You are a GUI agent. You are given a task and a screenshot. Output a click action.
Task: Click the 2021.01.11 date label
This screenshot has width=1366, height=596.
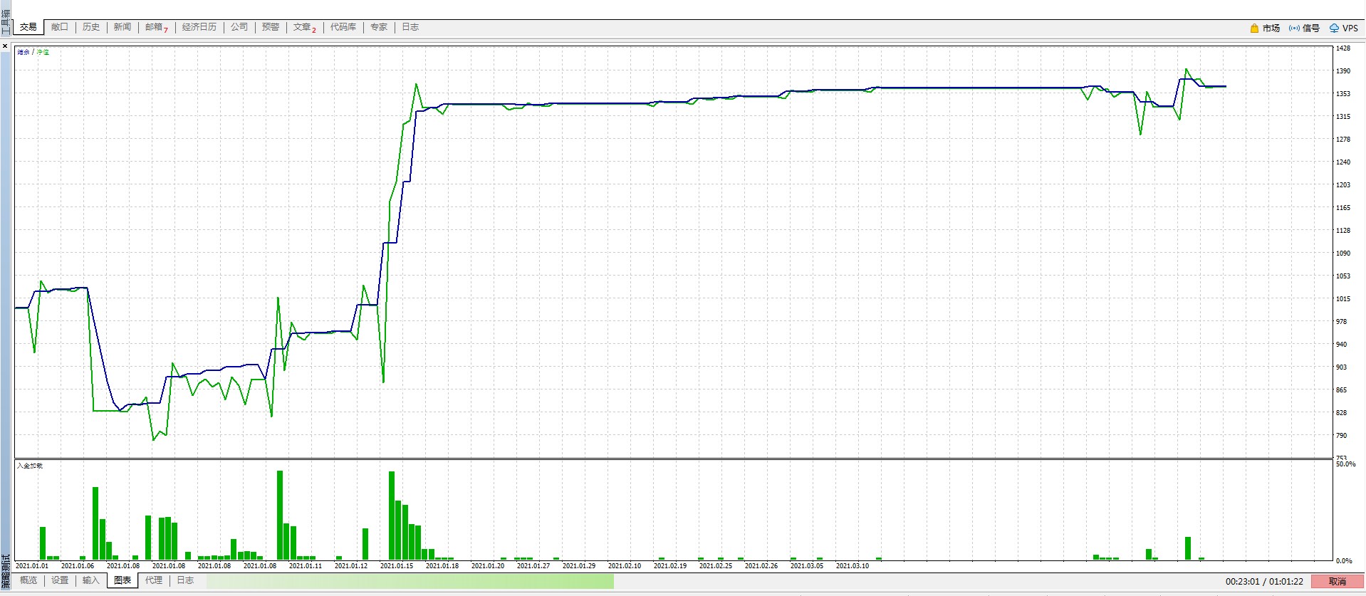click(x=306, y=566)
